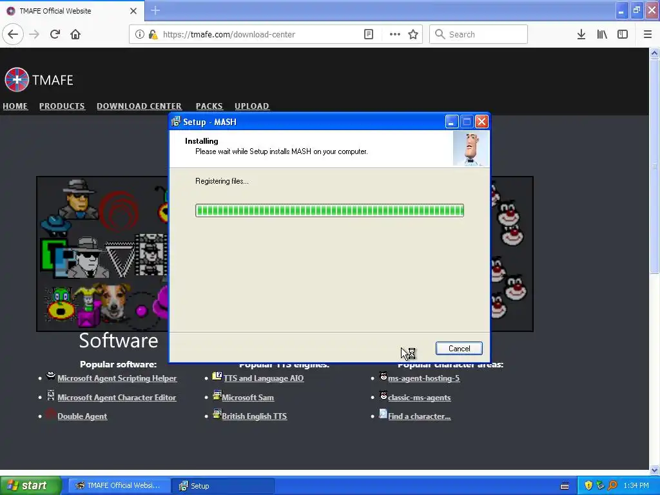The image size is (660, 495).
Task: Open the Microsoft Agent Scripting Helper link
Action: tap(117, 378)
